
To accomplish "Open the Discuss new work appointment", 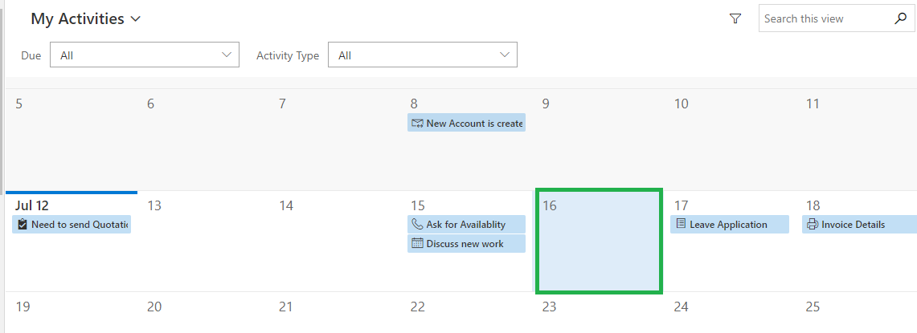I will 466,244.
